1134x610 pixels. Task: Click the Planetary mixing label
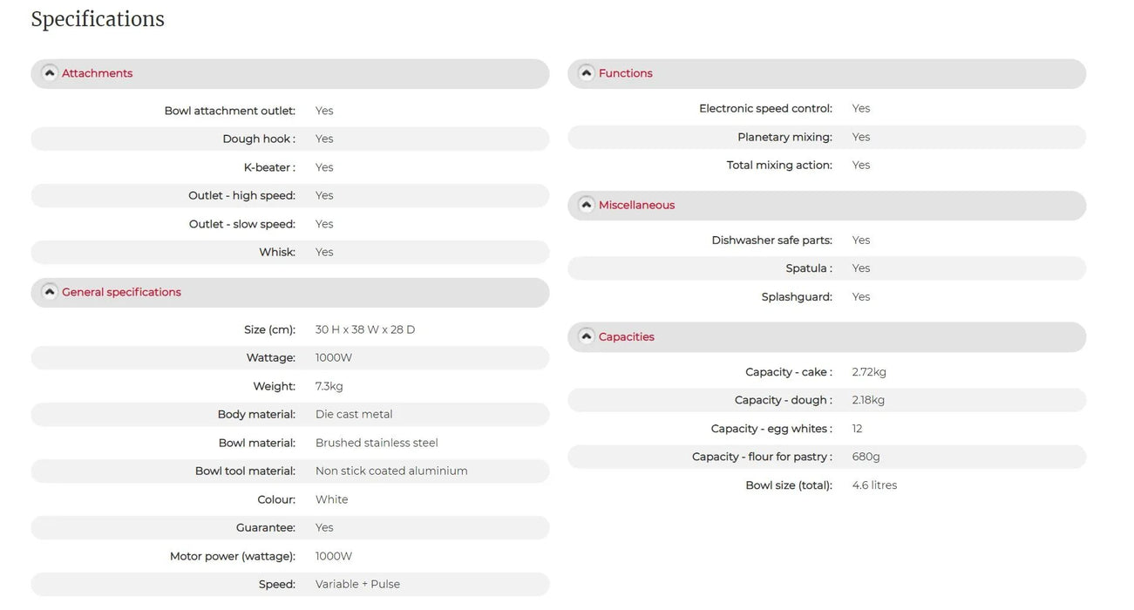[784, 137]
